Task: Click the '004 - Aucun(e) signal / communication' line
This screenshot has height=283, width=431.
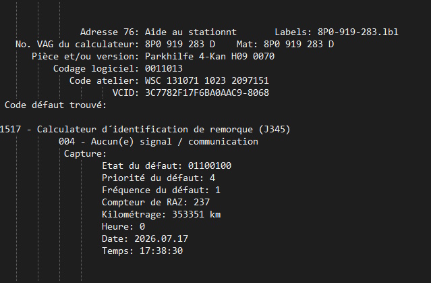Action: coord(159,142)
